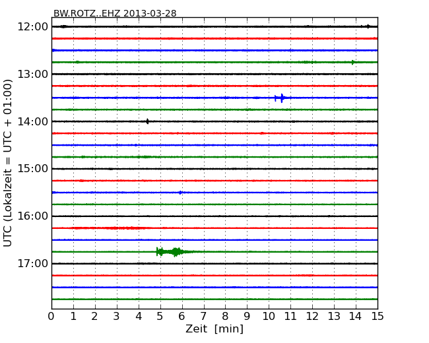Click the 'UTC (Lokalzeit = UTC + 01:00)' axis label
Screen dimensions: 429x343
coord(8,163)
